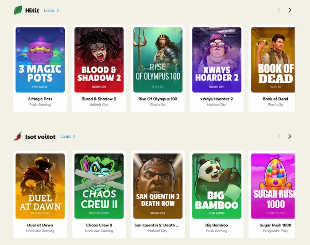Click the Isot voitot section heading
This screenshot has width=310, height=245.
[40, 136]
